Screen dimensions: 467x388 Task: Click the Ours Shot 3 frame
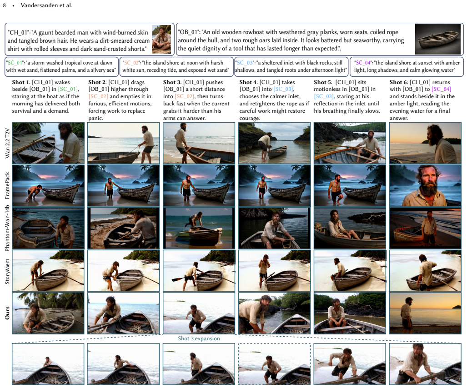(199, 313)
